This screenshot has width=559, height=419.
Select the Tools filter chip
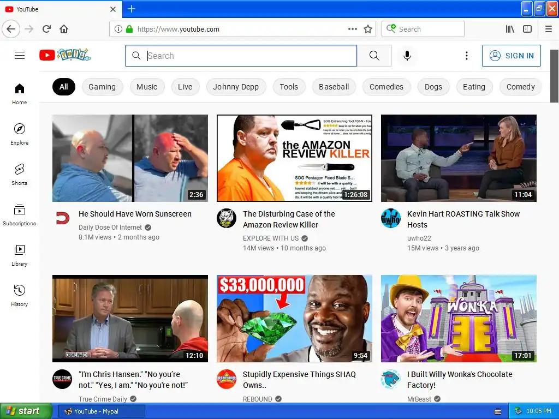click(289, 87)
